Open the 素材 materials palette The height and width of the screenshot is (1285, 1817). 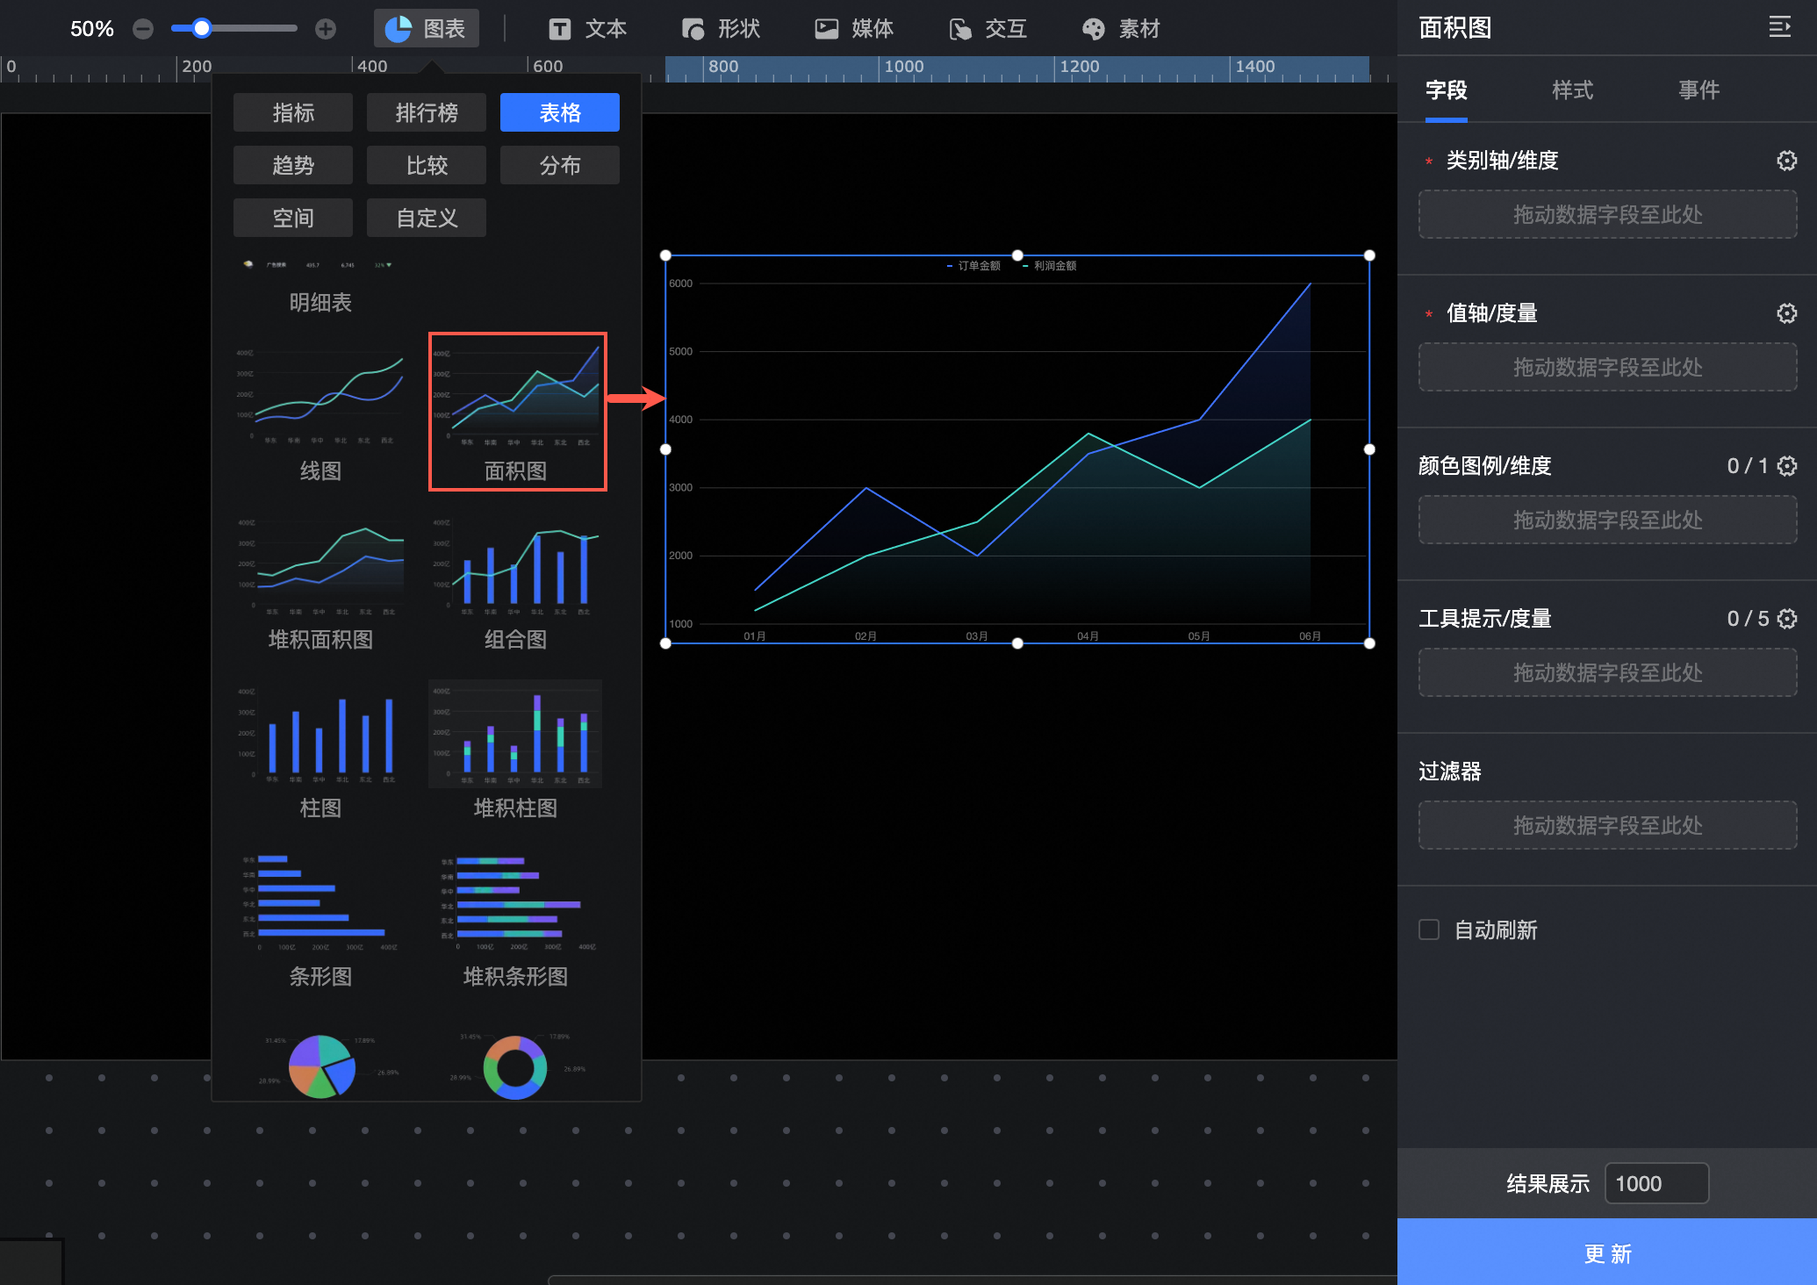(1121, 29)
